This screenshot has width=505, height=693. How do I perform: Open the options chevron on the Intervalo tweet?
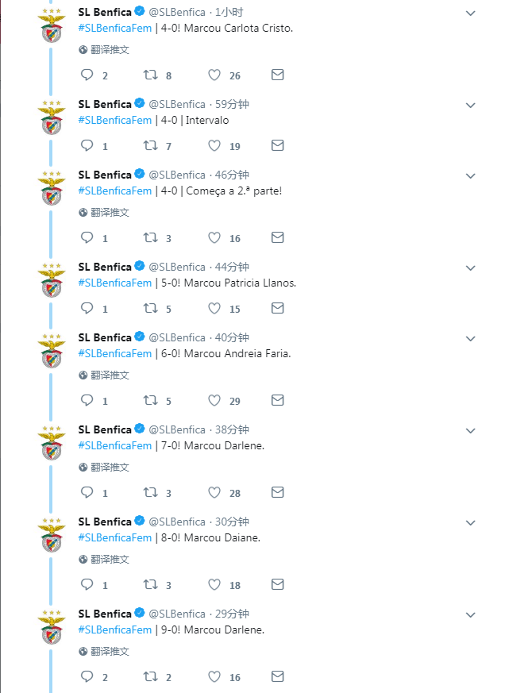coord(471,106)
